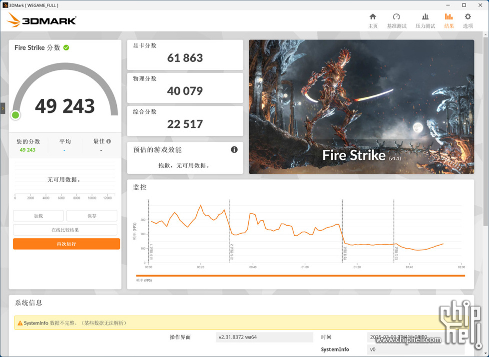Open the Stress Tests (压力测试) tab
The image size is (489, 357).
[x=425, y=21]
